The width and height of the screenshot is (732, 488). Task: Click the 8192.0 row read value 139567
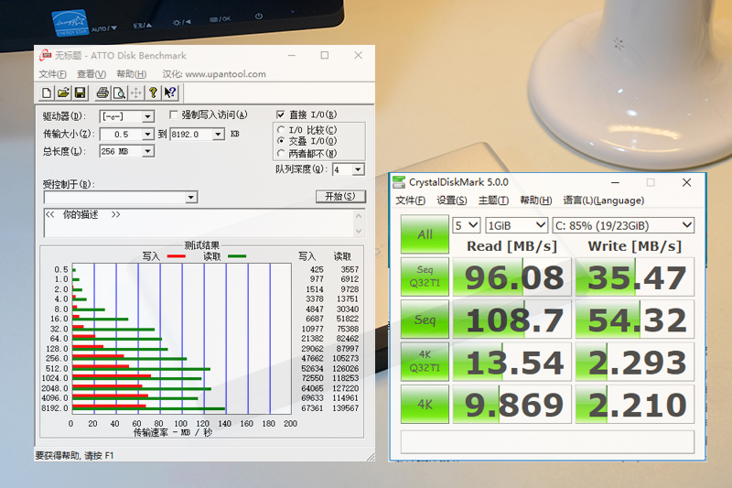click(346, 408)
